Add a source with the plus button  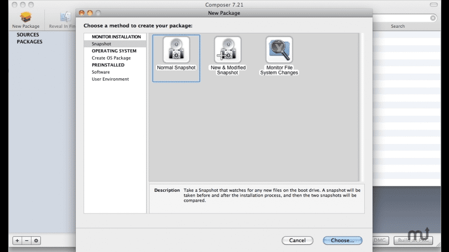click(17, 241)
